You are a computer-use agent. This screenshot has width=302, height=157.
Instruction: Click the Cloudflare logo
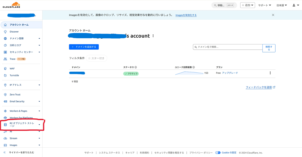tap(12, 5)
